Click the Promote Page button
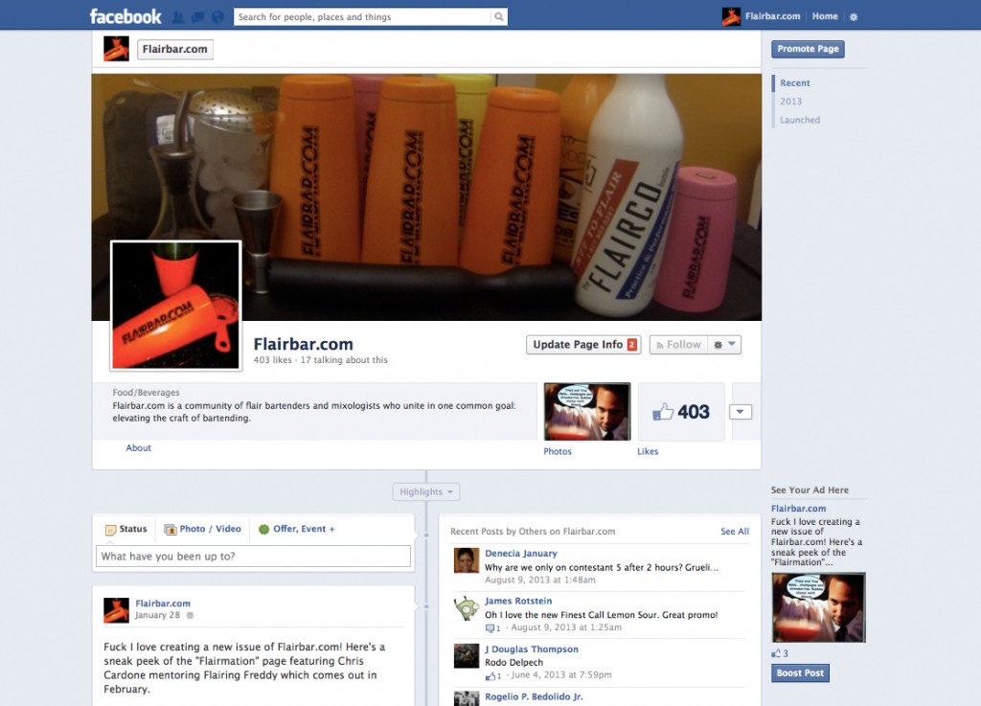 point(808,49)
